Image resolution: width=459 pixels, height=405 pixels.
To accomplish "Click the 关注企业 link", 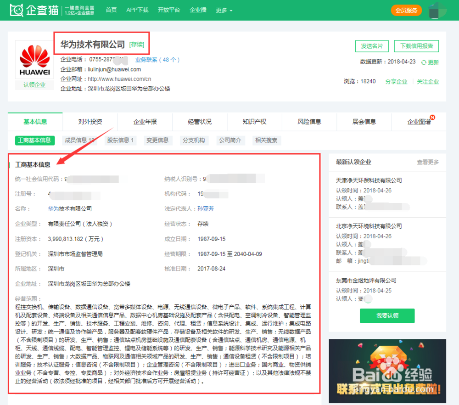I will 428,81.
